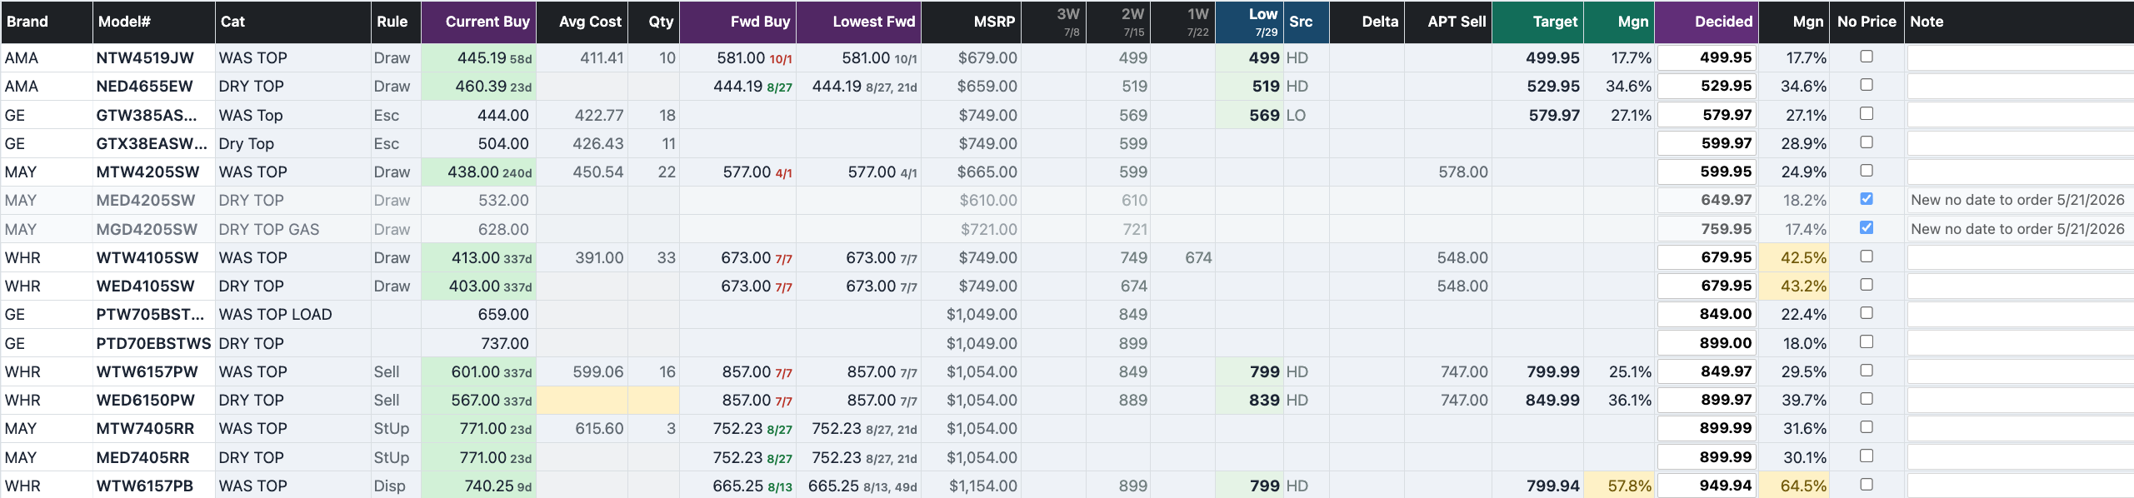2134x498 pixels.
Task: Click the Decided column header
Action: pyautogui.click(x=1707, y=22)
